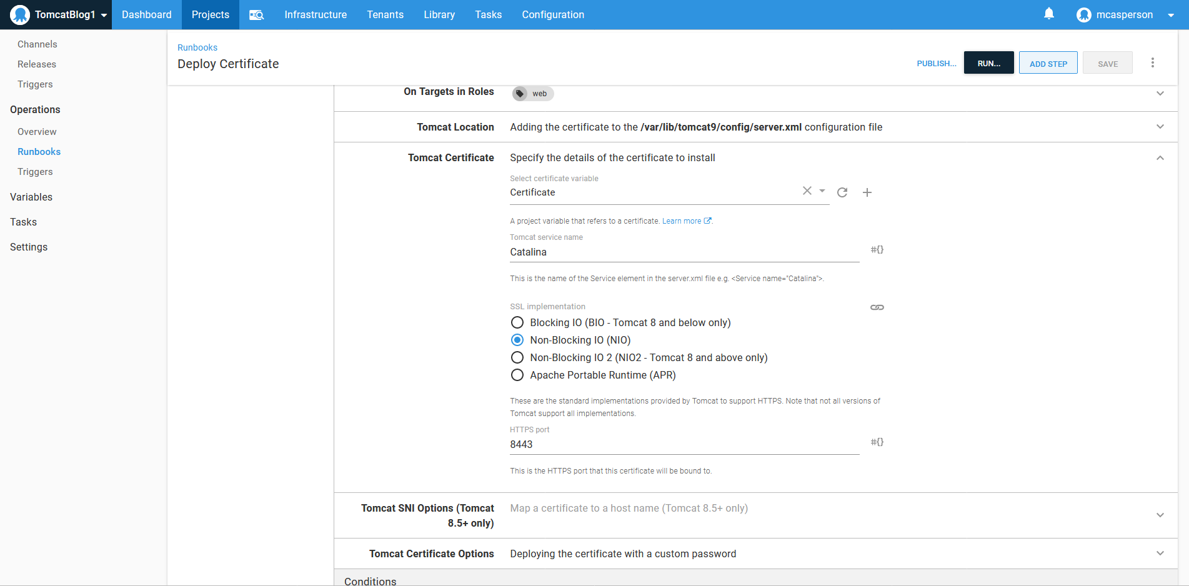Bind Tomcat service name to a variable
The width and height of the screenshot is (1189, 586).
tap(877, 250)
